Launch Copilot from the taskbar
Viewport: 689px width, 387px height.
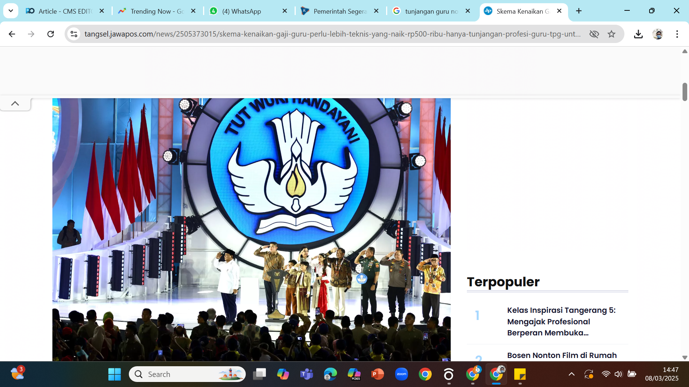click(x=283, y=374)
